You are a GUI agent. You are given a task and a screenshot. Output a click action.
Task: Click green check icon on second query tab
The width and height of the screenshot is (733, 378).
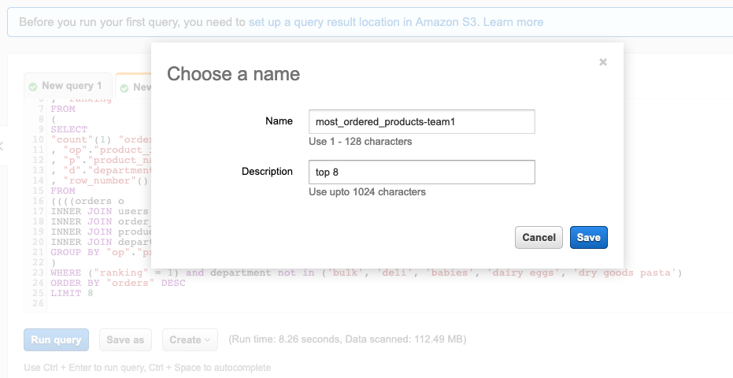click(x=124, y=88)
